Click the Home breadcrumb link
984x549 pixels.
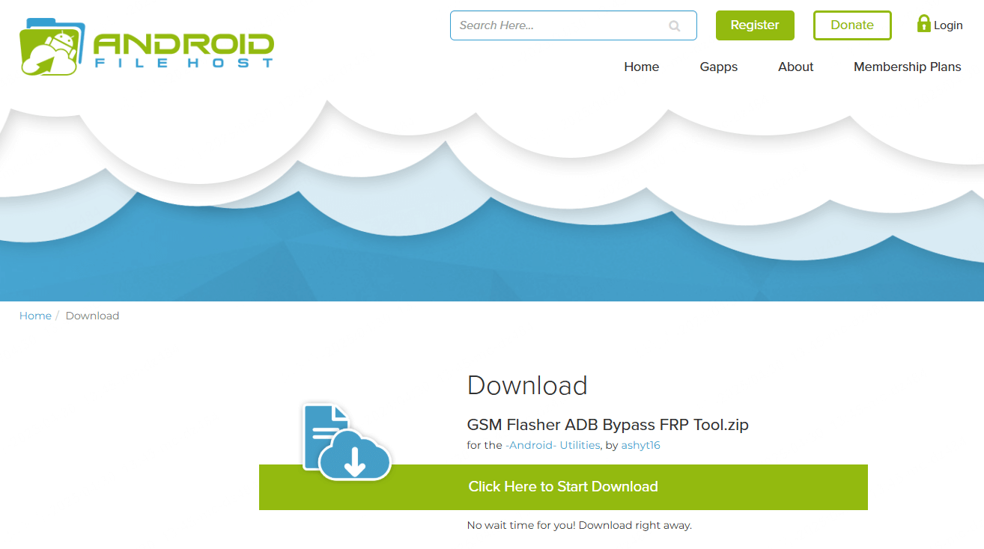coord(35,316)
